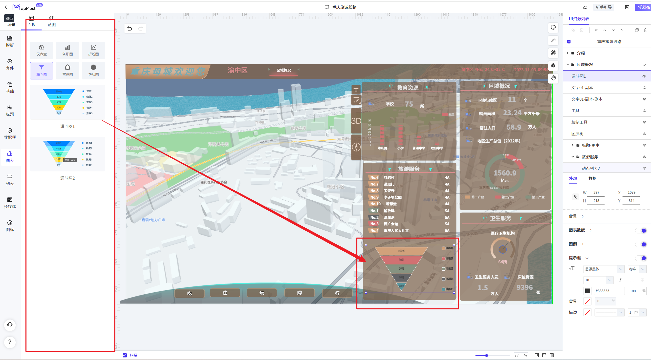Select the 漏斗图 funnel chart type
Viewport: 651px width, 360px height.
point(42,70)
